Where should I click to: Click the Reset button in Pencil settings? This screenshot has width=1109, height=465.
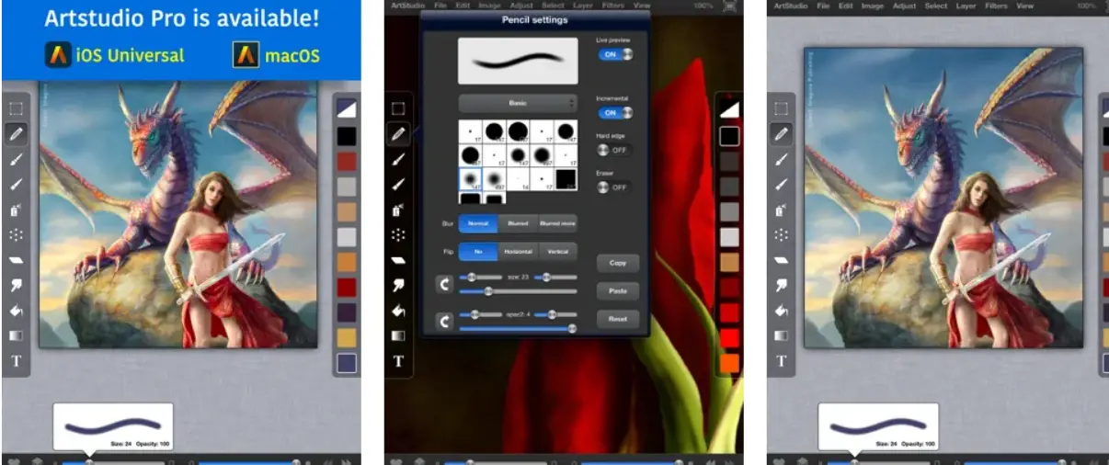618,319
